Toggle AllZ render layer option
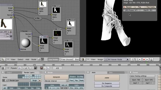 [x=5, y=88]
